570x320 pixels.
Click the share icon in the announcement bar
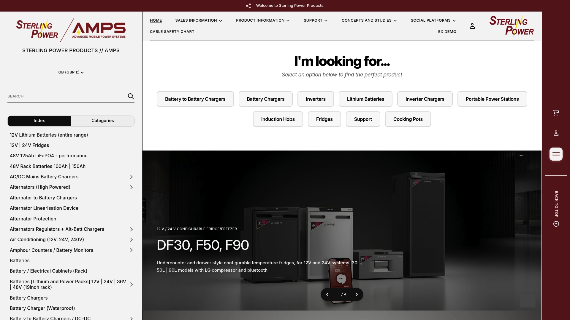coord(248,6)
